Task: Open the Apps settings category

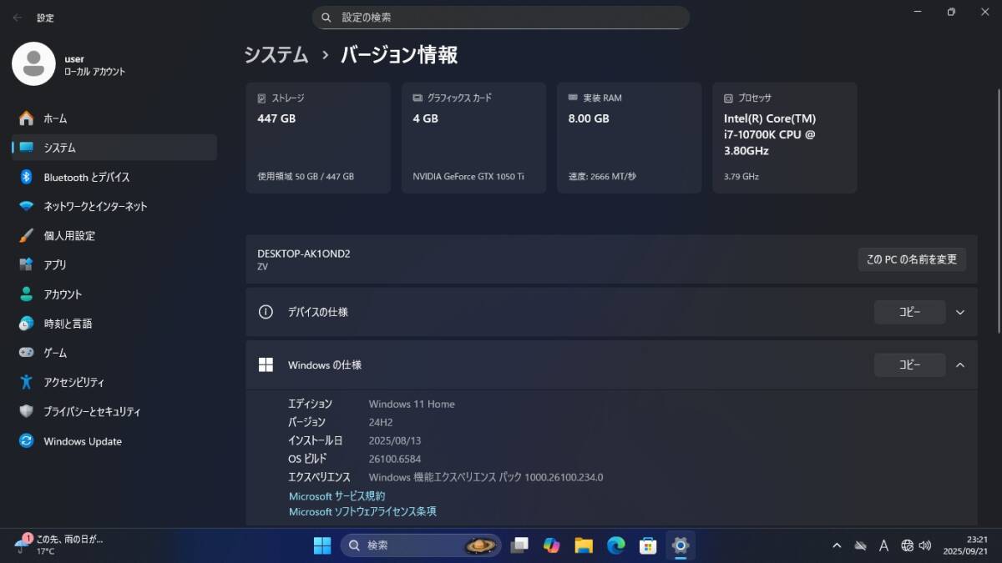Action: coord(55,265)
